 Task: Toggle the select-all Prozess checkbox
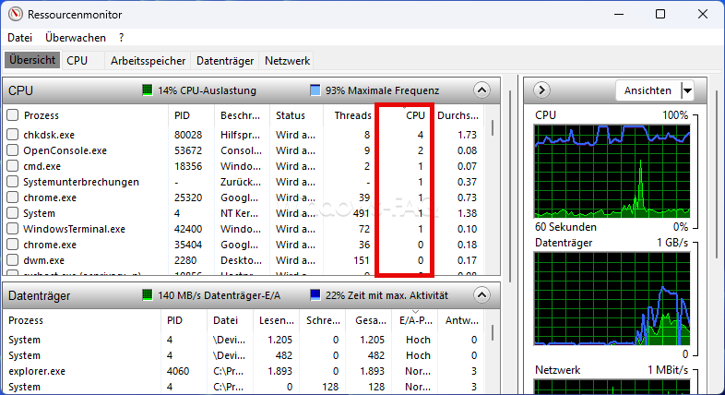pos(13,114)
